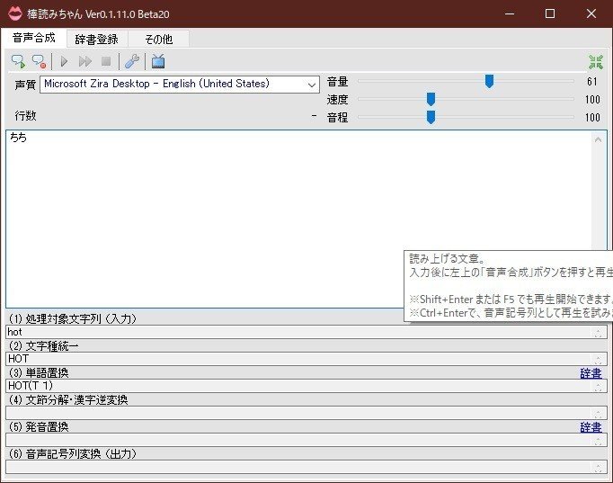The width and height of the screenshot is (613, 483).
Task: Click the (2) 文字種統一 field showing HOT
Action: pos(306,359)
